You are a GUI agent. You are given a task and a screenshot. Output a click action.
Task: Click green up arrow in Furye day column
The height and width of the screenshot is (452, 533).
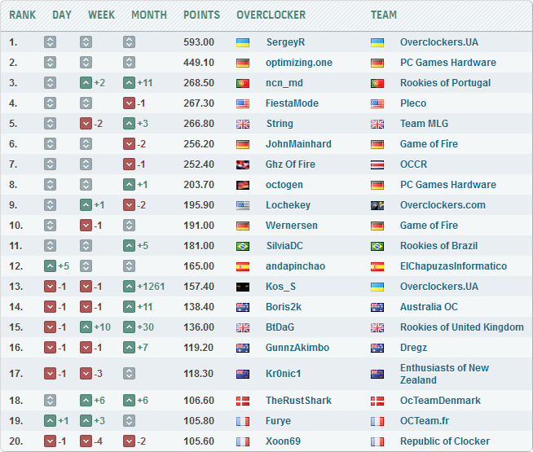pyautogui.click(x=50, y=421)
